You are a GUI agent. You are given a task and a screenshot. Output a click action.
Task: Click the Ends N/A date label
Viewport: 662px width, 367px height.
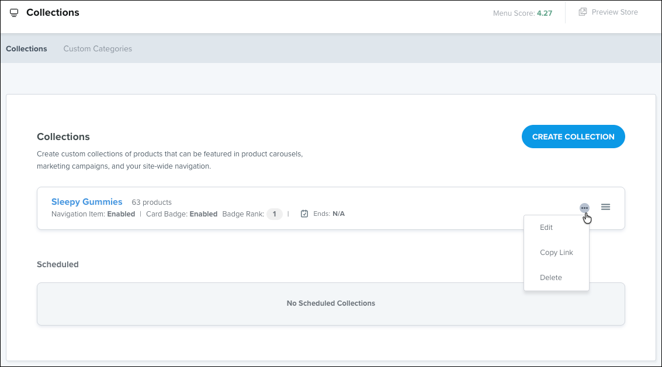click(329, 214)
